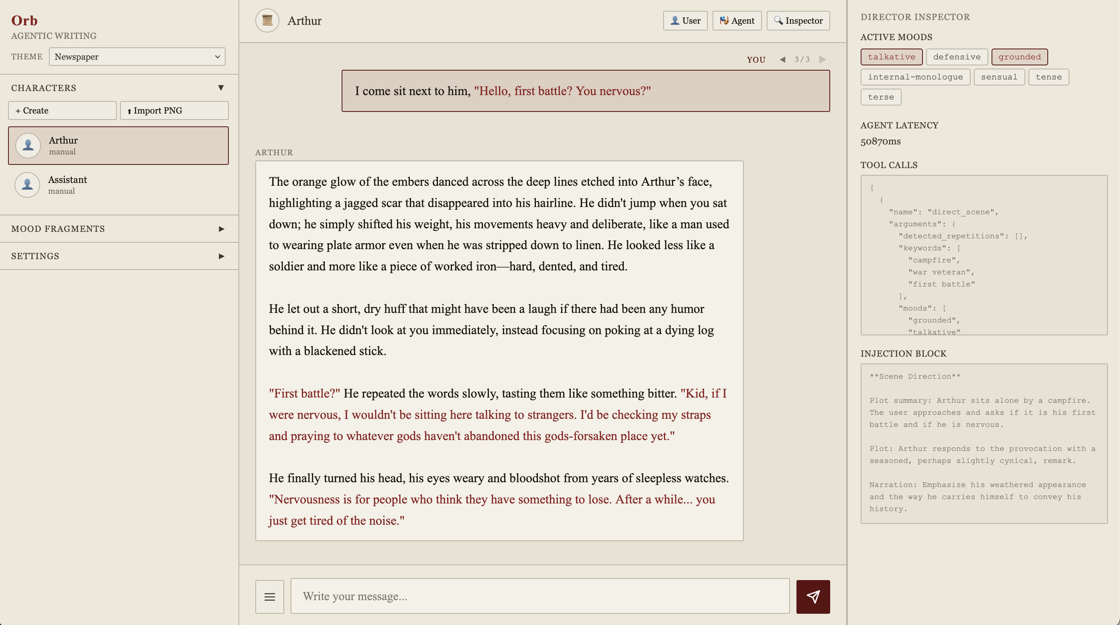
Task: Toggle the grounded mood tag off
Action: 1019,57
